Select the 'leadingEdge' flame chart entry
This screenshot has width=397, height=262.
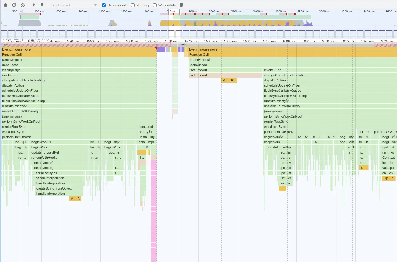click(79, 70)
